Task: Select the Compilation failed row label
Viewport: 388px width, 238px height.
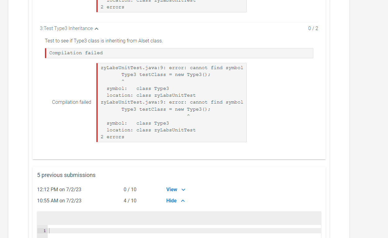Action: coord(72,102)
